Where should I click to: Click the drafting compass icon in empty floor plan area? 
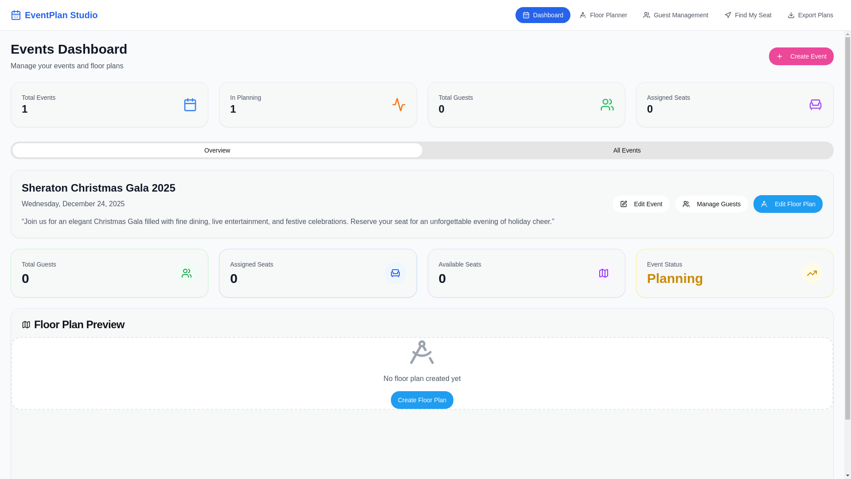[x=422, y=352]
